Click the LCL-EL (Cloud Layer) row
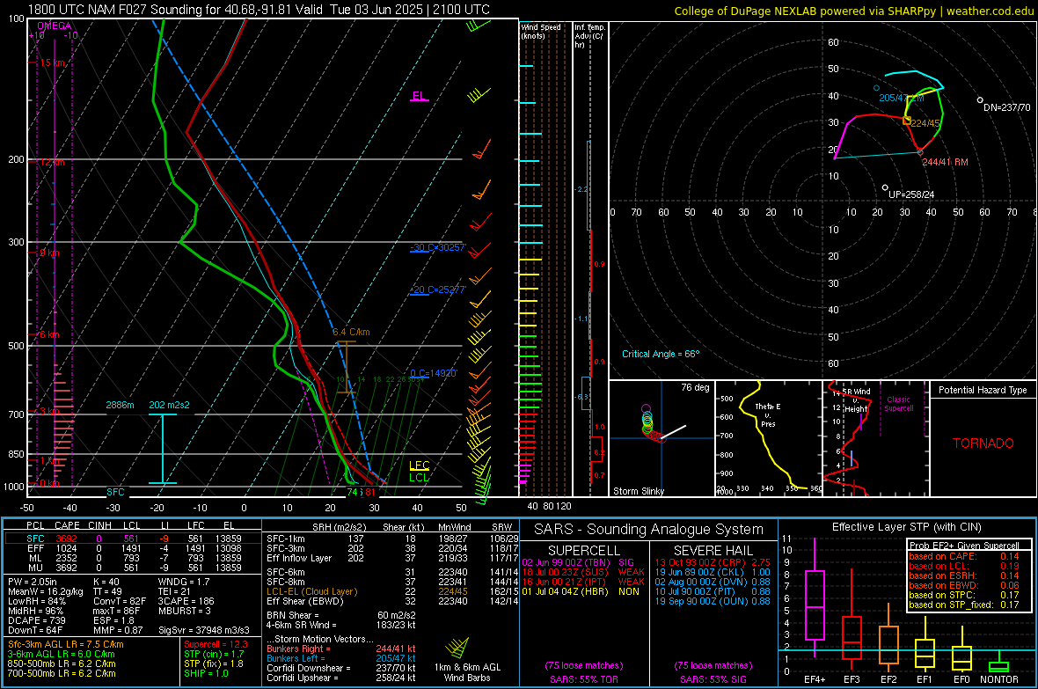Image resolution: width=1038 pixels, height=689 pixels. [x=392, y=591]
